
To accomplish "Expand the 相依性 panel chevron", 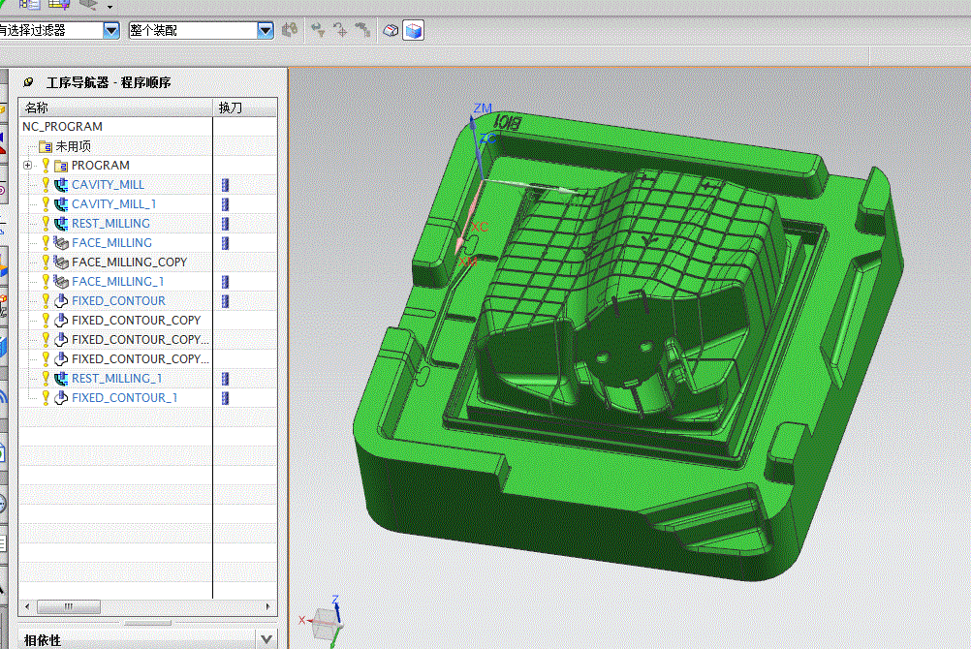I will click(266, 639).
